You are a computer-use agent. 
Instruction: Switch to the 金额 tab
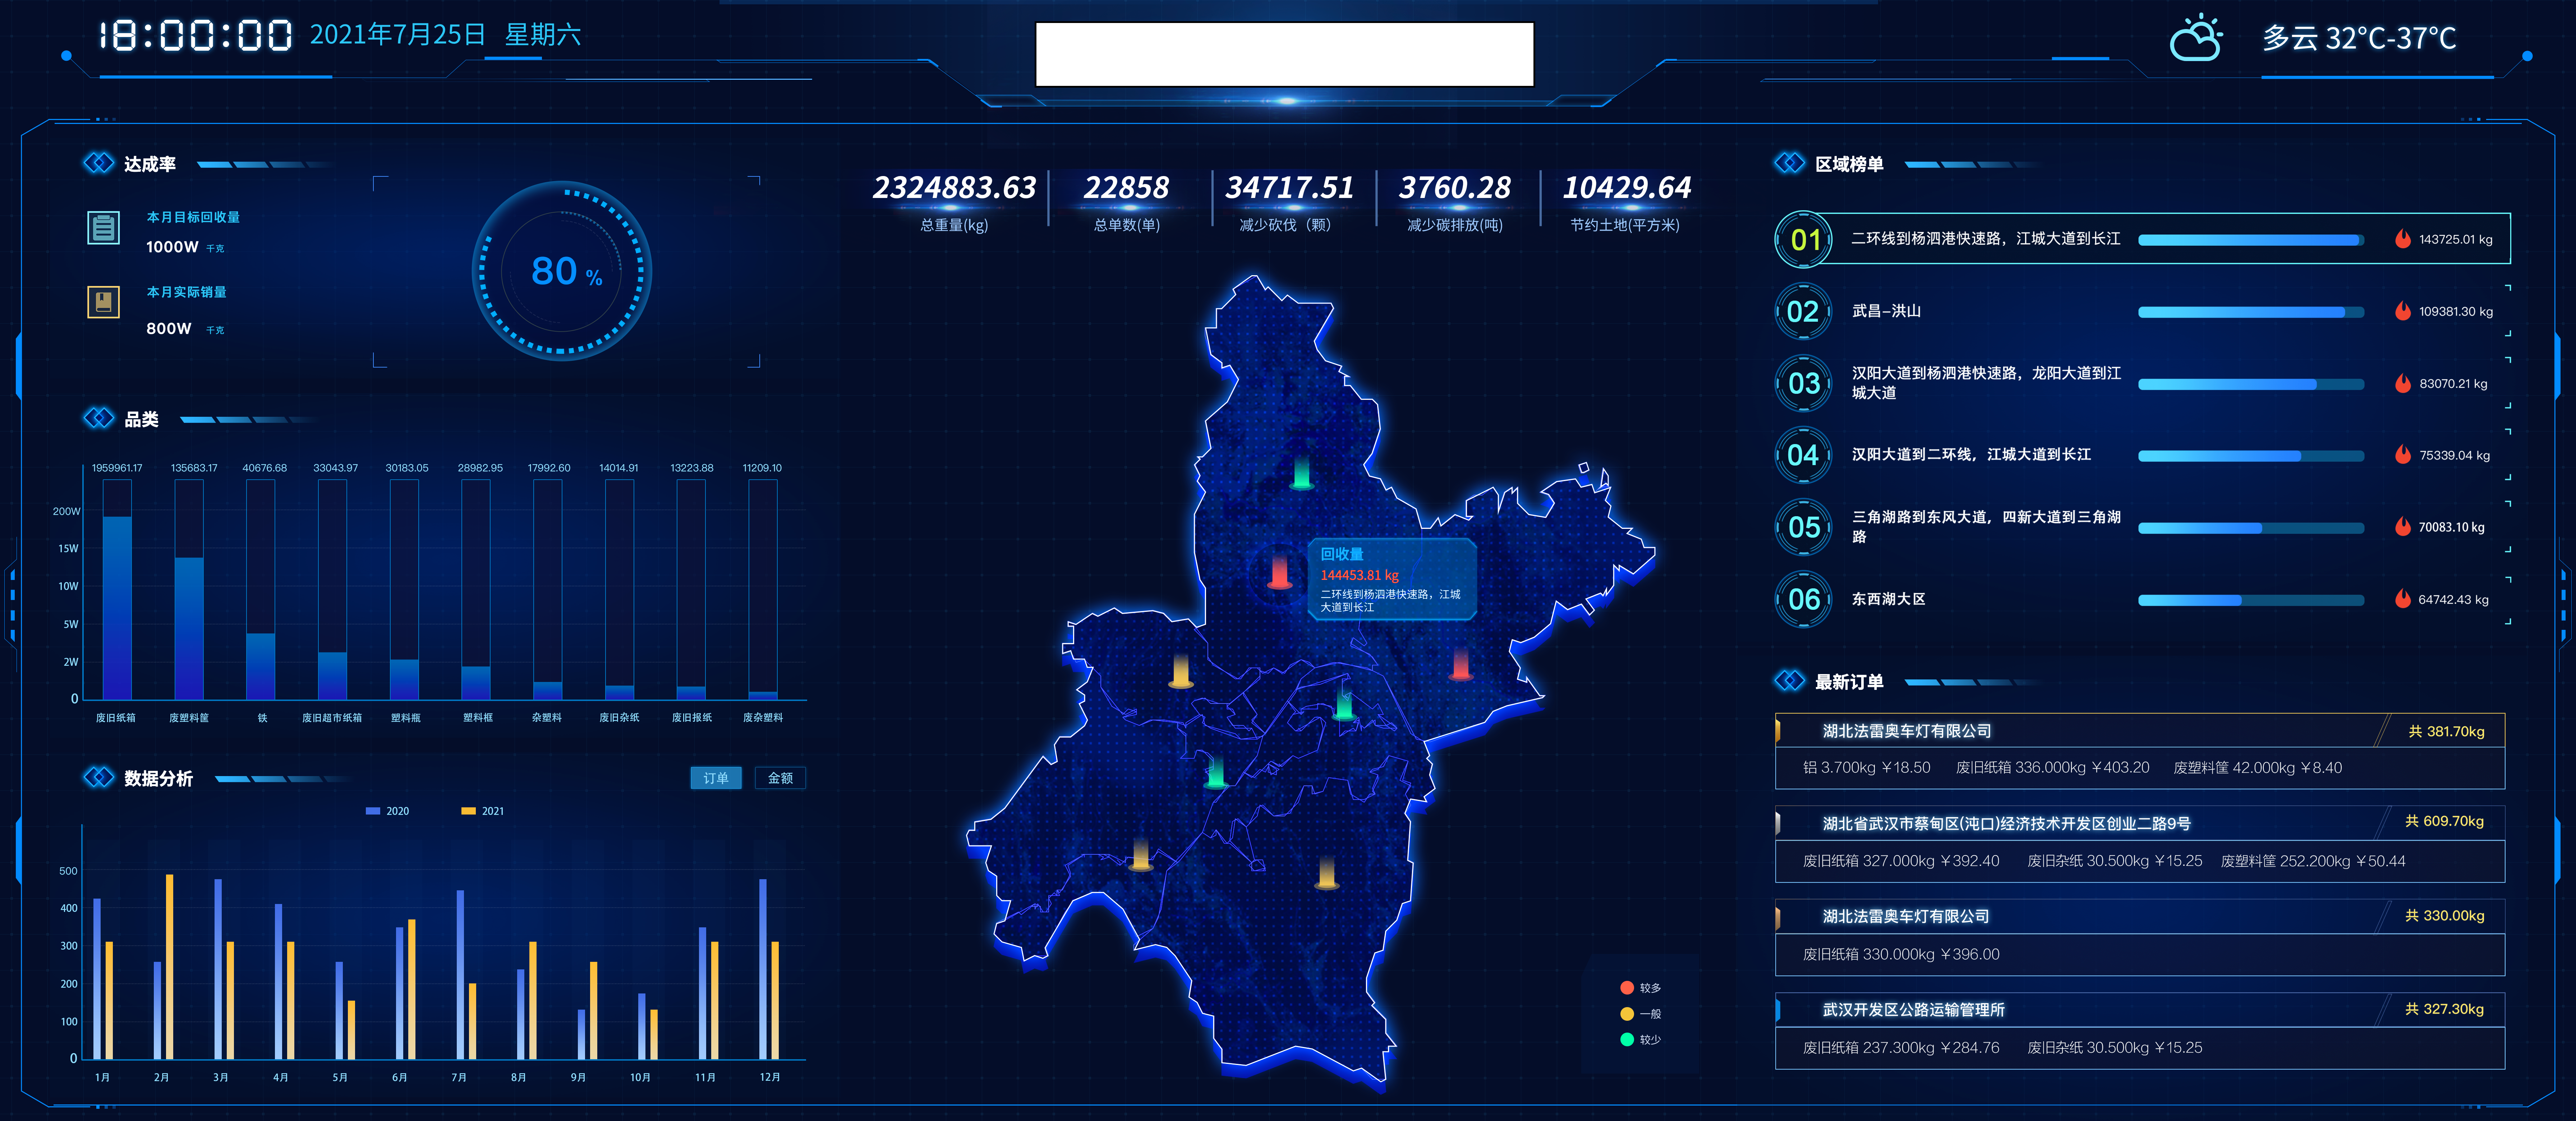tap(780, 778)
